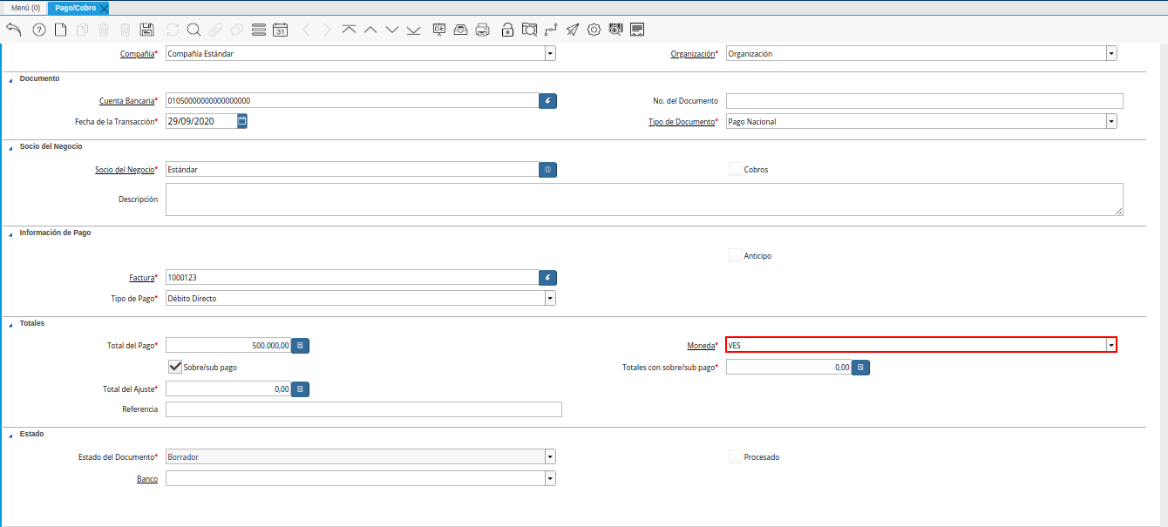This screenshot has height=527, width=1168.
Task: Click the undo changes arrow icon
Action: pyautogui.click(x=13, y=30)
